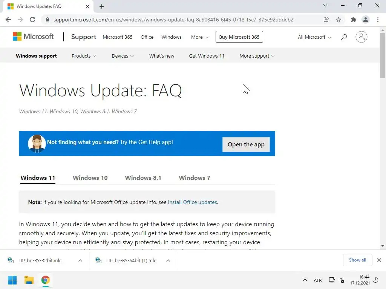Viewport: 386px width, 289px height.
Task: Click the LIP_be-BY-64bit (1).mlc file name
Action: 131,260
